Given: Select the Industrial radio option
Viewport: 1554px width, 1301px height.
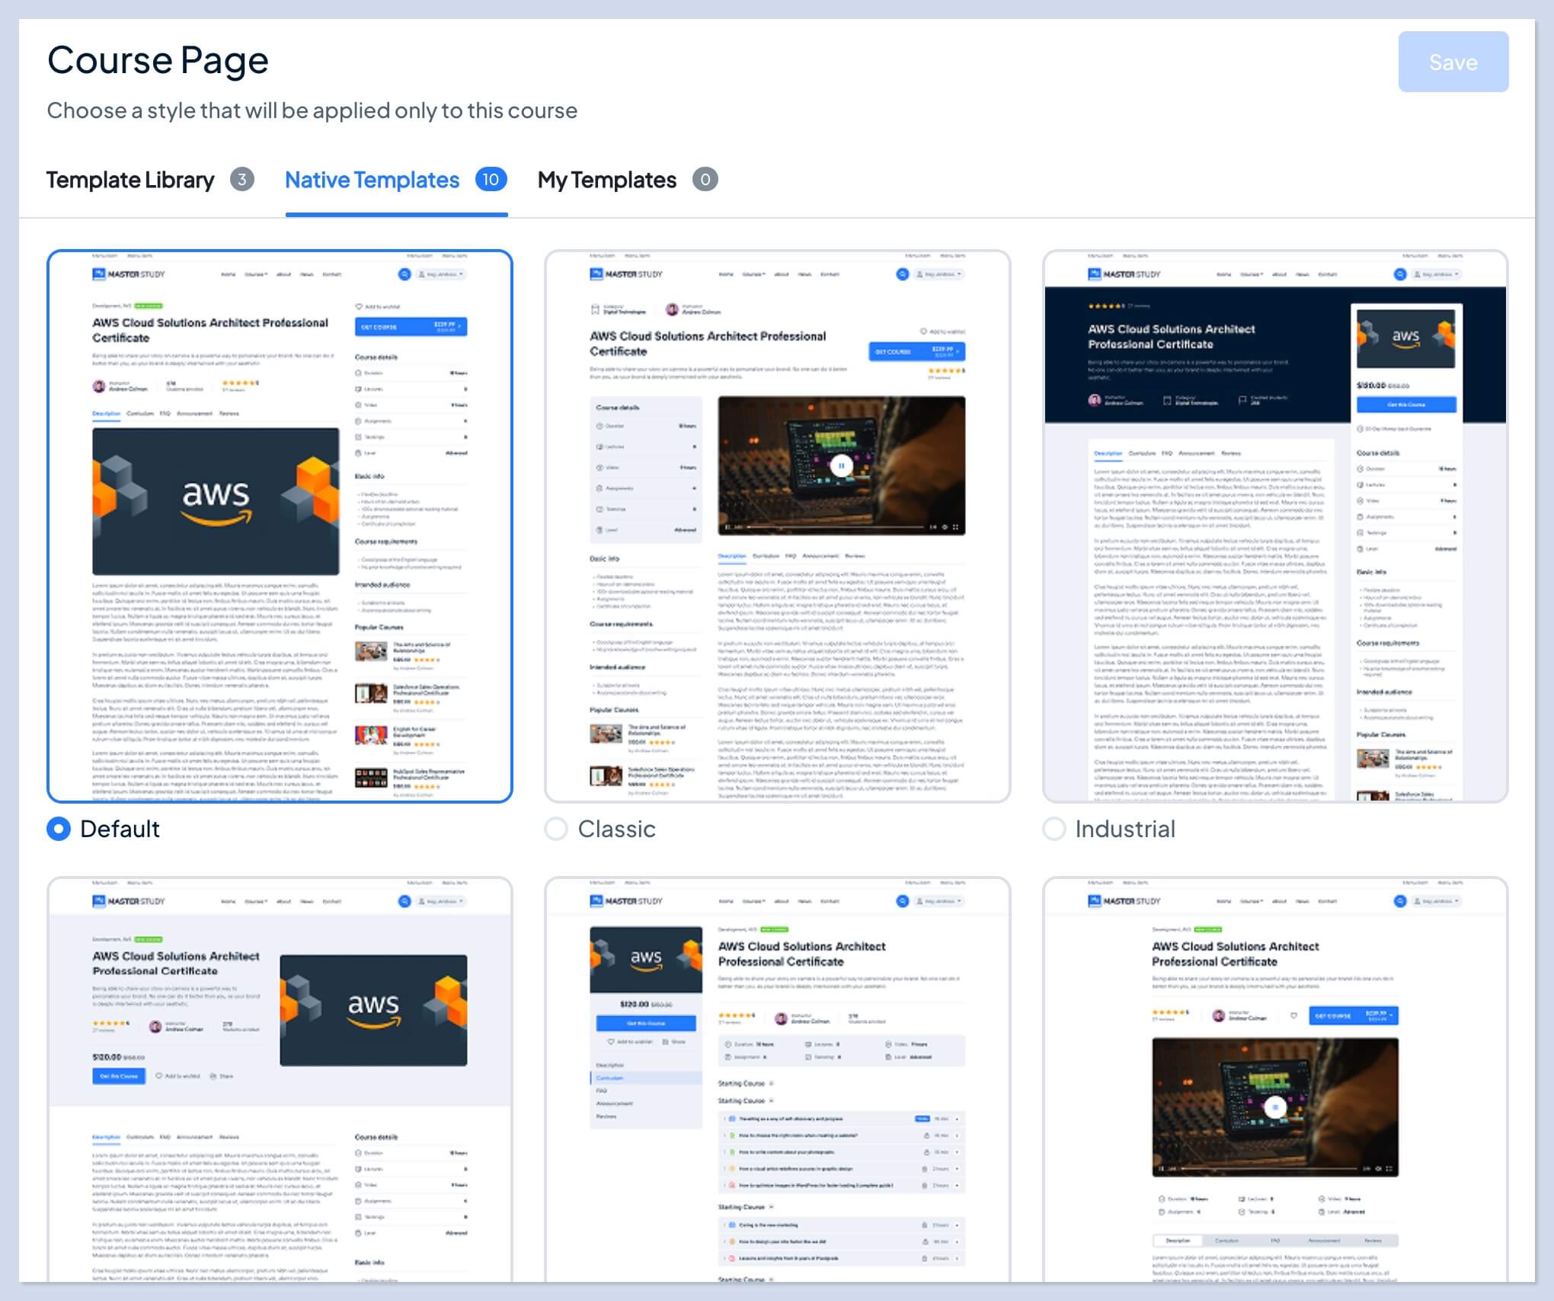Looking at the screenshot, I should click(1054, 829).
